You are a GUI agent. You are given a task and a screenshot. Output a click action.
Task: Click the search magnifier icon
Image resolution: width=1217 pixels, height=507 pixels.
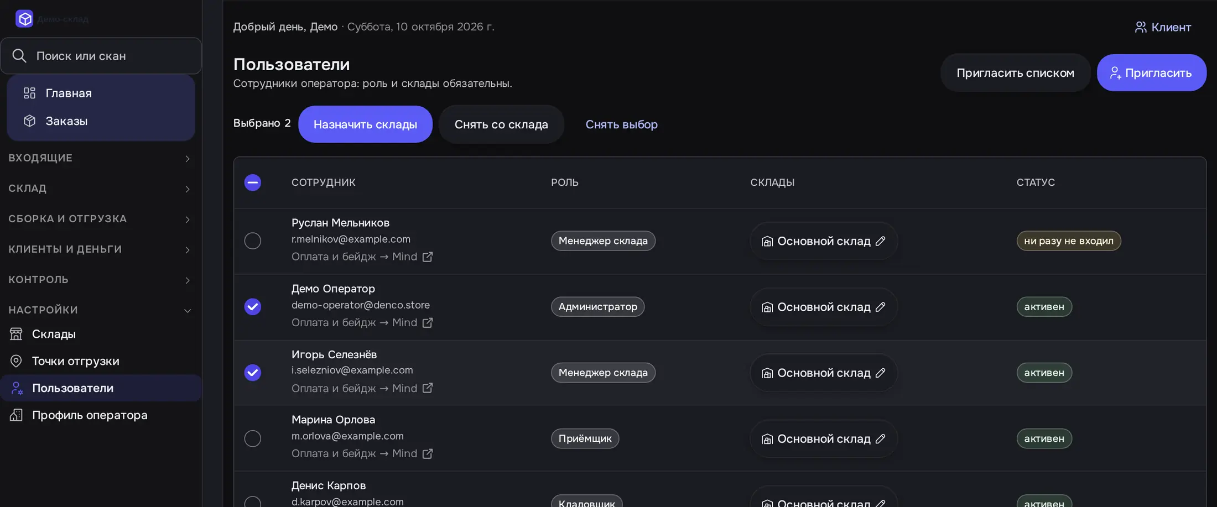point(19,56)
